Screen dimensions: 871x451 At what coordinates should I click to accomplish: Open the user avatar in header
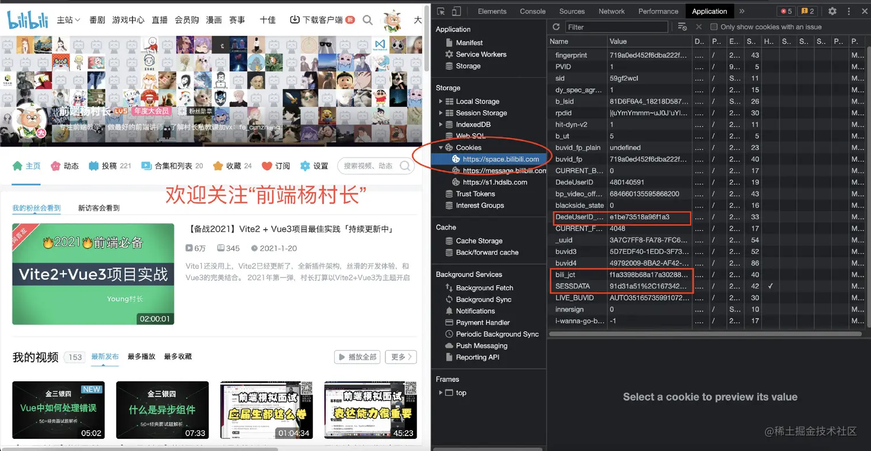click(393, 20)
